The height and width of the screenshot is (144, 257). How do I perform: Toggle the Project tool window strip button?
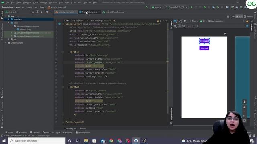click(x=2, y=15)
